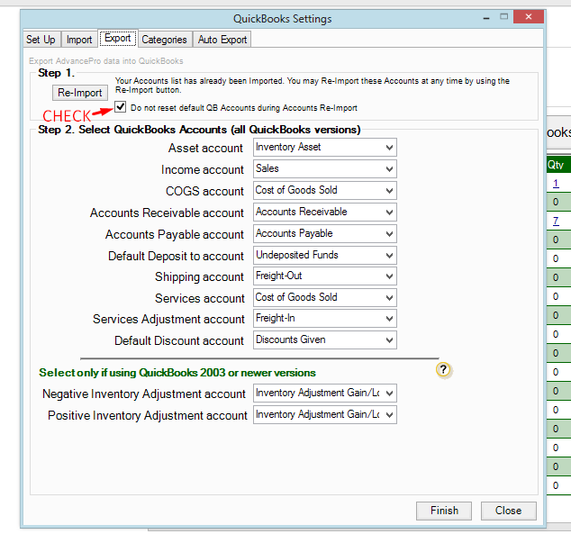Expand Services Adjustment account dropdown
The height and width of the screenshot is (543, 571).
(324, 318)
